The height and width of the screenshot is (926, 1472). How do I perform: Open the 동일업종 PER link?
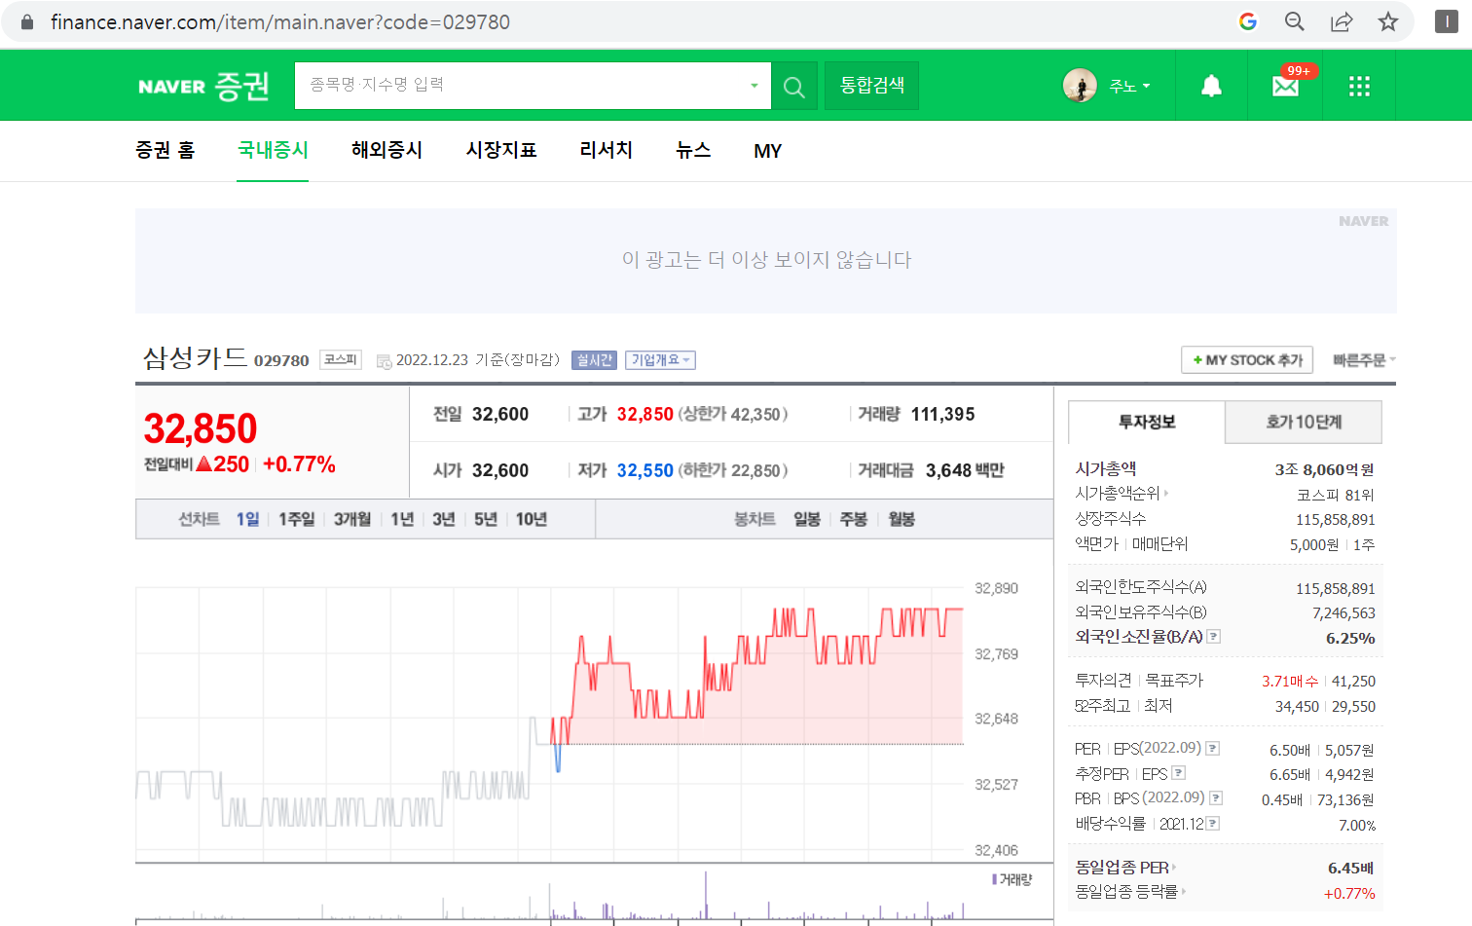pos(1125,868)
